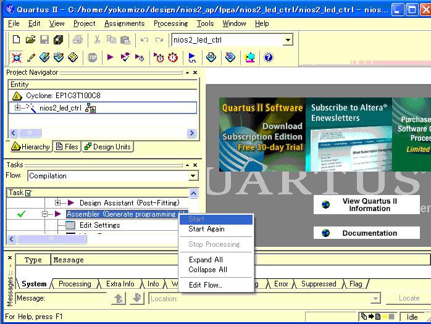The height and width of the screenshot is (324, 431).
Task: Close the Project Navigator panel
Action: (195, 73)
